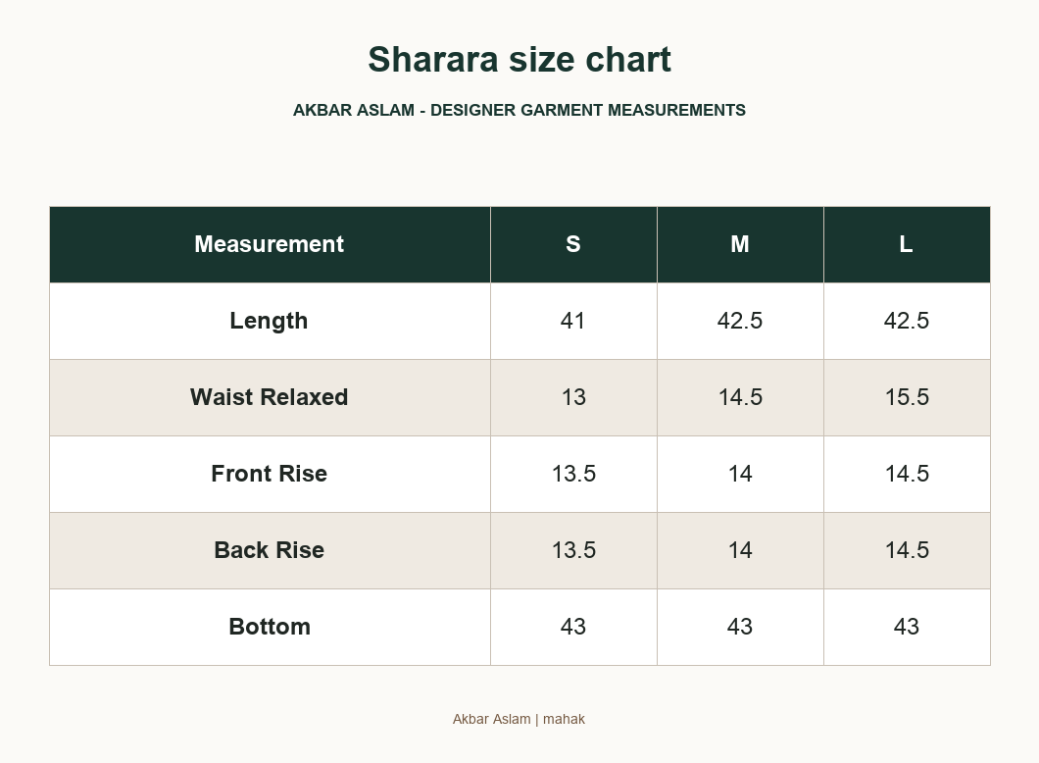Viewport: 1039px width, 763px height.
Task: Click the 'Measurement' column header
Action: tap(269, 244)
